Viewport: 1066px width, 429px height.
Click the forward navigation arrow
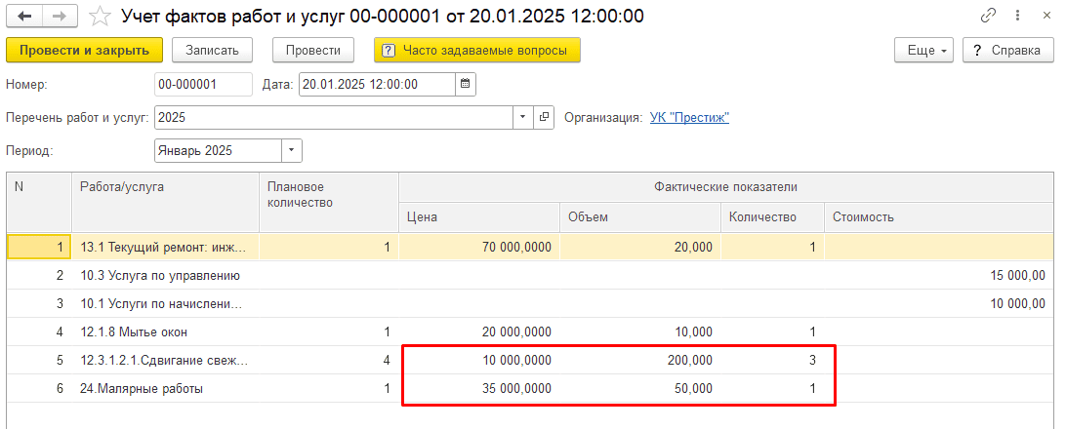59,17
